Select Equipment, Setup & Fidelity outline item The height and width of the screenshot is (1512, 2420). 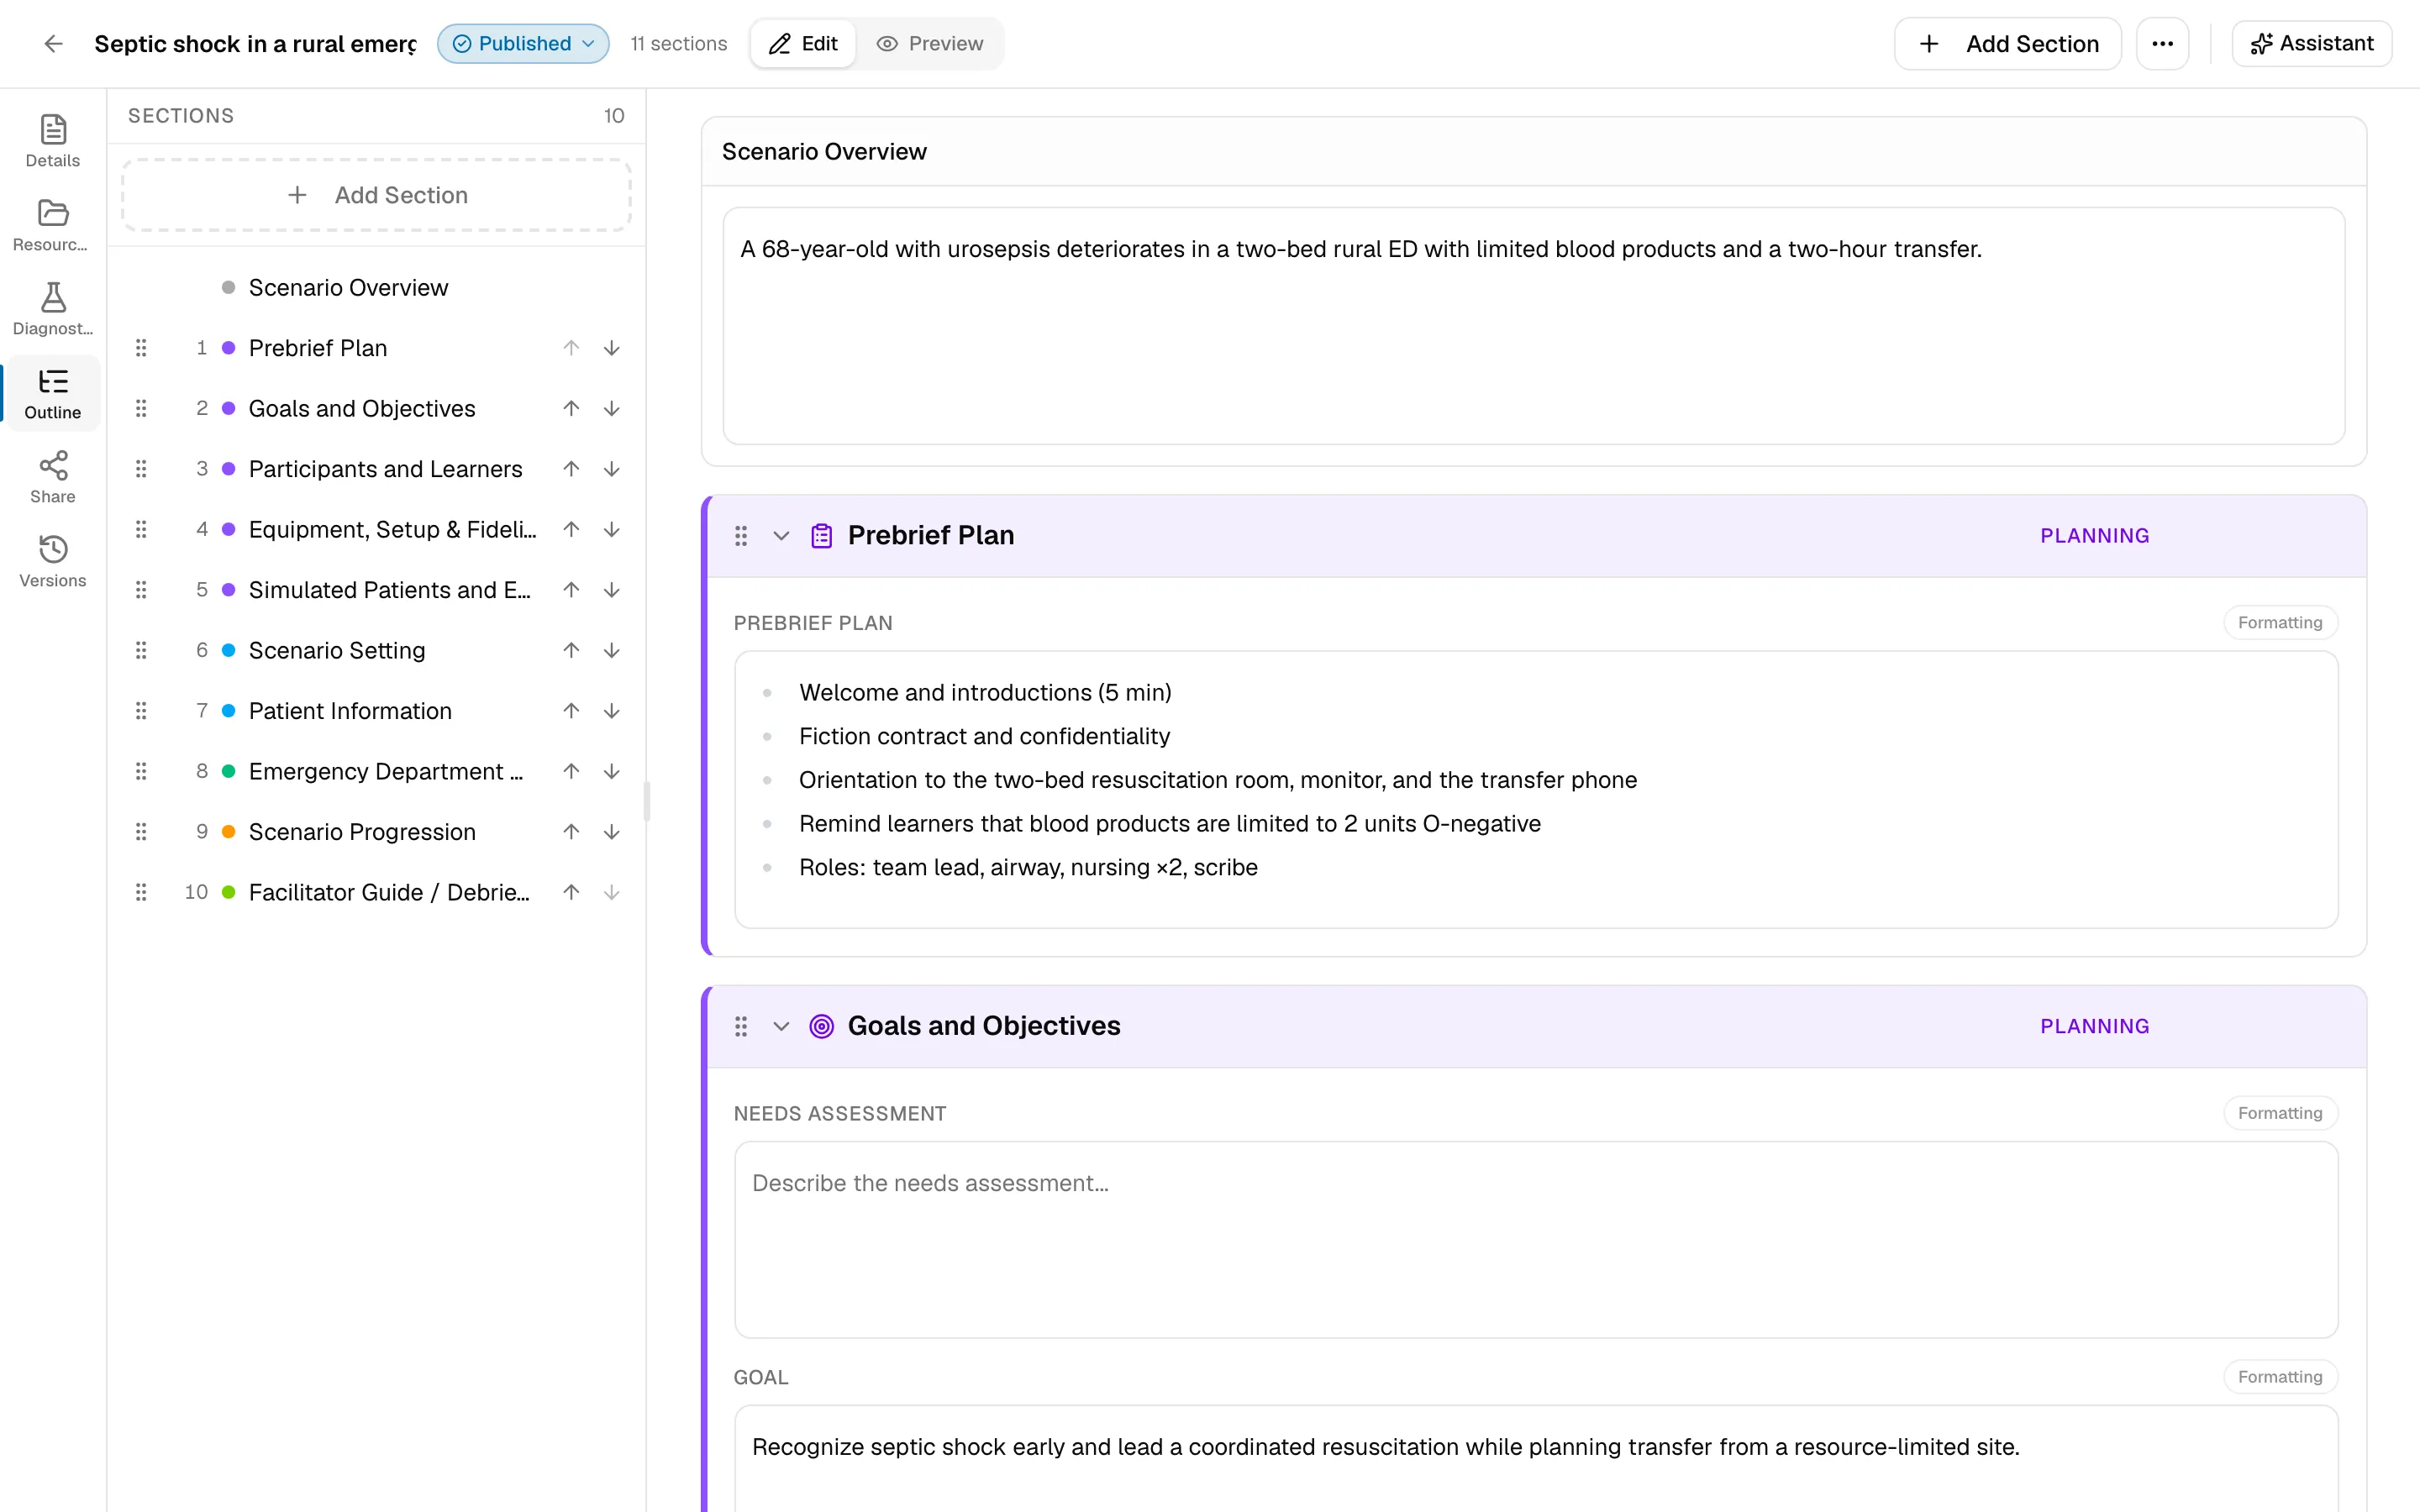(x=392, y=529)
